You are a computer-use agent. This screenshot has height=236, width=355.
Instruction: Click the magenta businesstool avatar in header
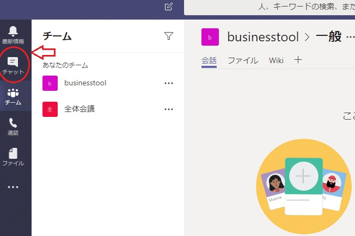pyautogui.click(x=210, y=37)
